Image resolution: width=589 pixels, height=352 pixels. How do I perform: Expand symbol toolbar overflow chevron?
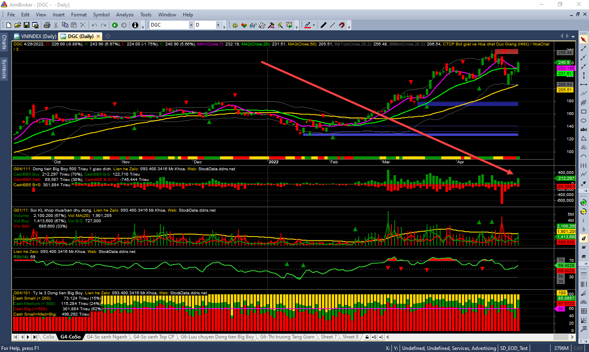pyautogui.click(x=225, y=26)
